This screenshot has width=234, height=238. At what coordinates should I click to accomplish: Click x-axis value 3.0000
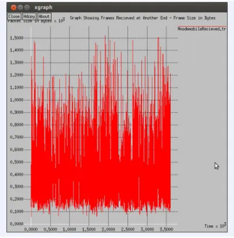pos(147,229)
